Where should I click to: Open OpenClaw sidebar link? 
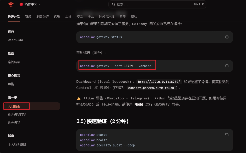point(15,40)
